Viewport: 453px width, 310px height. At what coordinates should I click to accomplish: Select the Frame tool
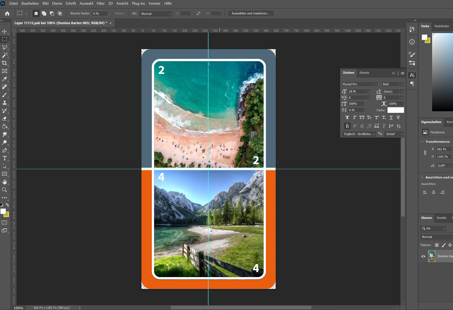tap(5, 71)
